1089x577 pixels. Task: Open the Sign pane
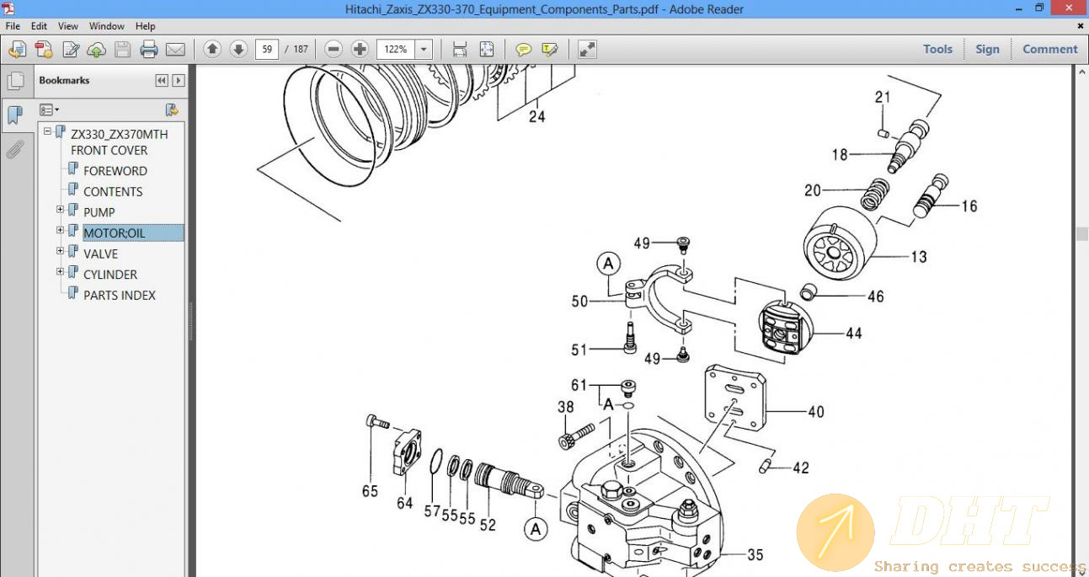[987, 49]
